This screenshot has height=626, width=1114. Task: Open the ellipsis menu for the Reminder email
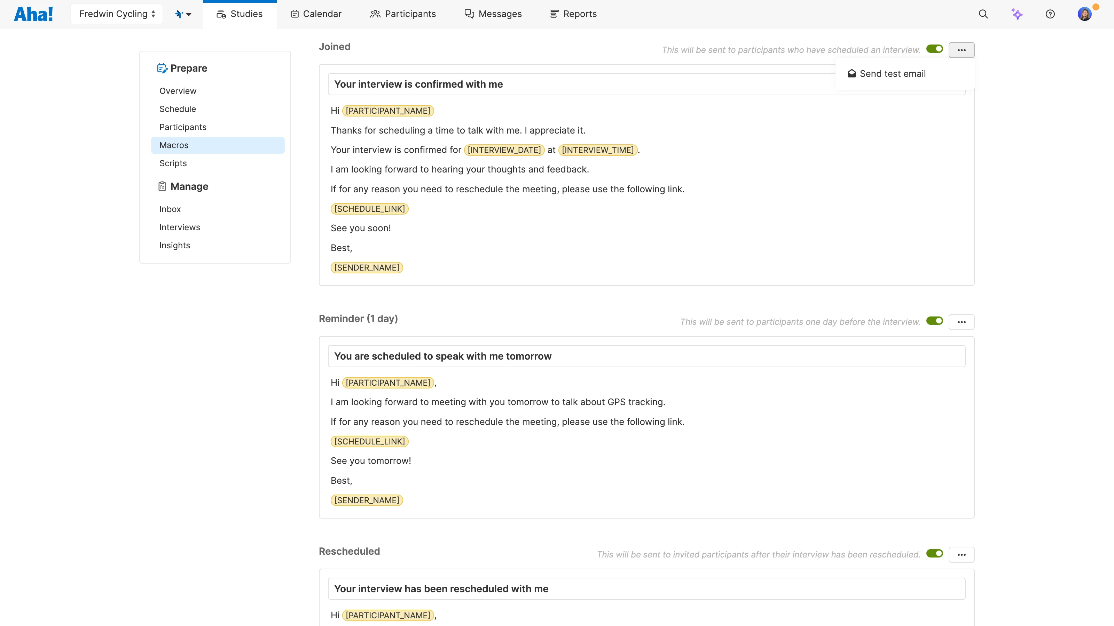[962, 321]
